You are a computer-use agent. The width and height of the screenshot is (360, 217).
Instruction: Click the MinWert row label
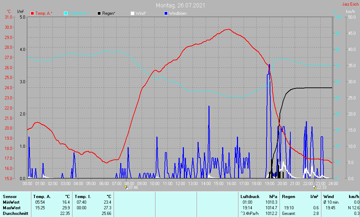point(11,202)
